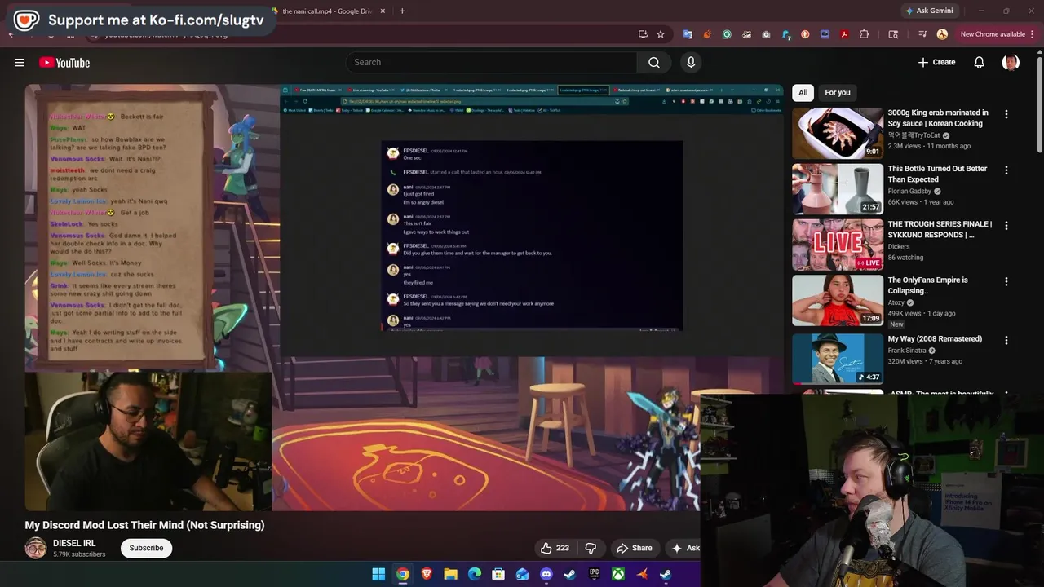Click the install app icon in address bar
The width and height of the screenshot is (1044, 587).
(643, 34)
